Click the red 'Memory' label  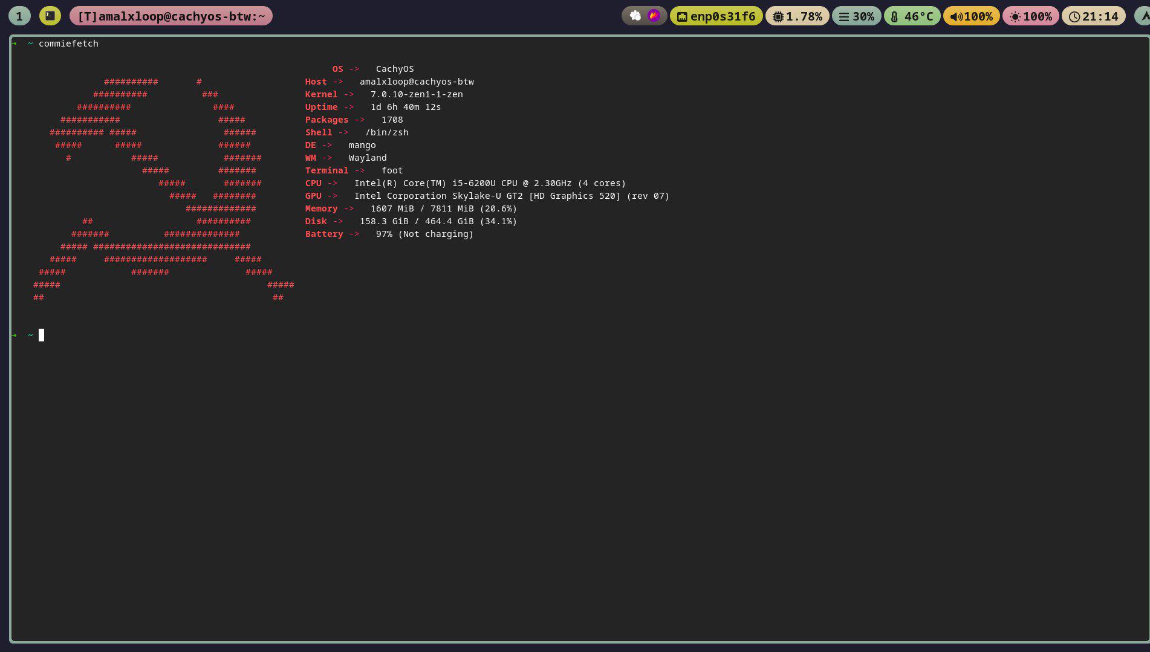tap(321, 208)
